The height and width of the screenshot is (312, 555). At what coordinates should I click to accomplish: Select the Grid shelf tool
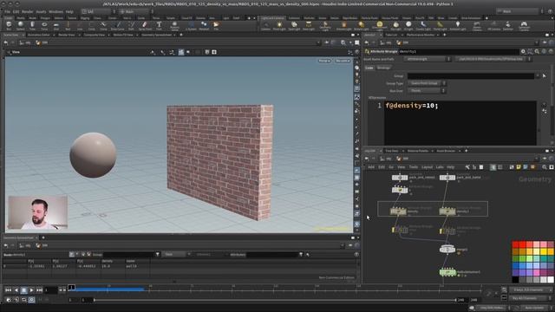55,25
